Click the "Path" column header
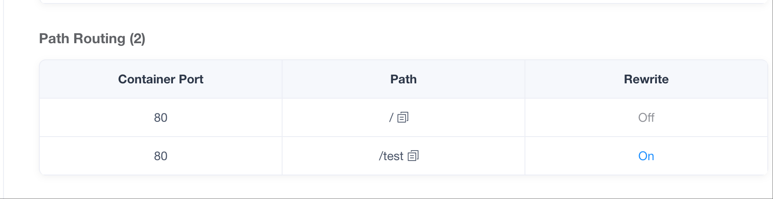Image resolution: width=773 pixels, height=199 pixels. click(x=403, y=79)
